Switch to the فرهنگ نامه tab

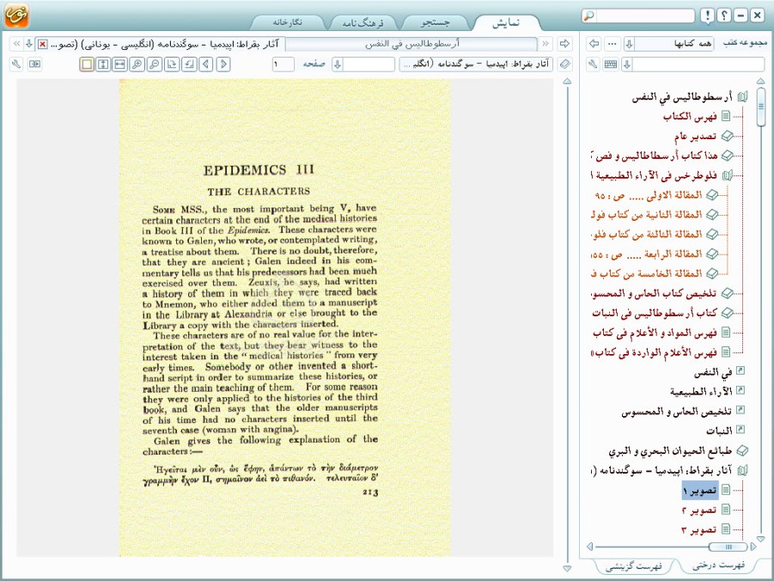click(x=363, y=22)
